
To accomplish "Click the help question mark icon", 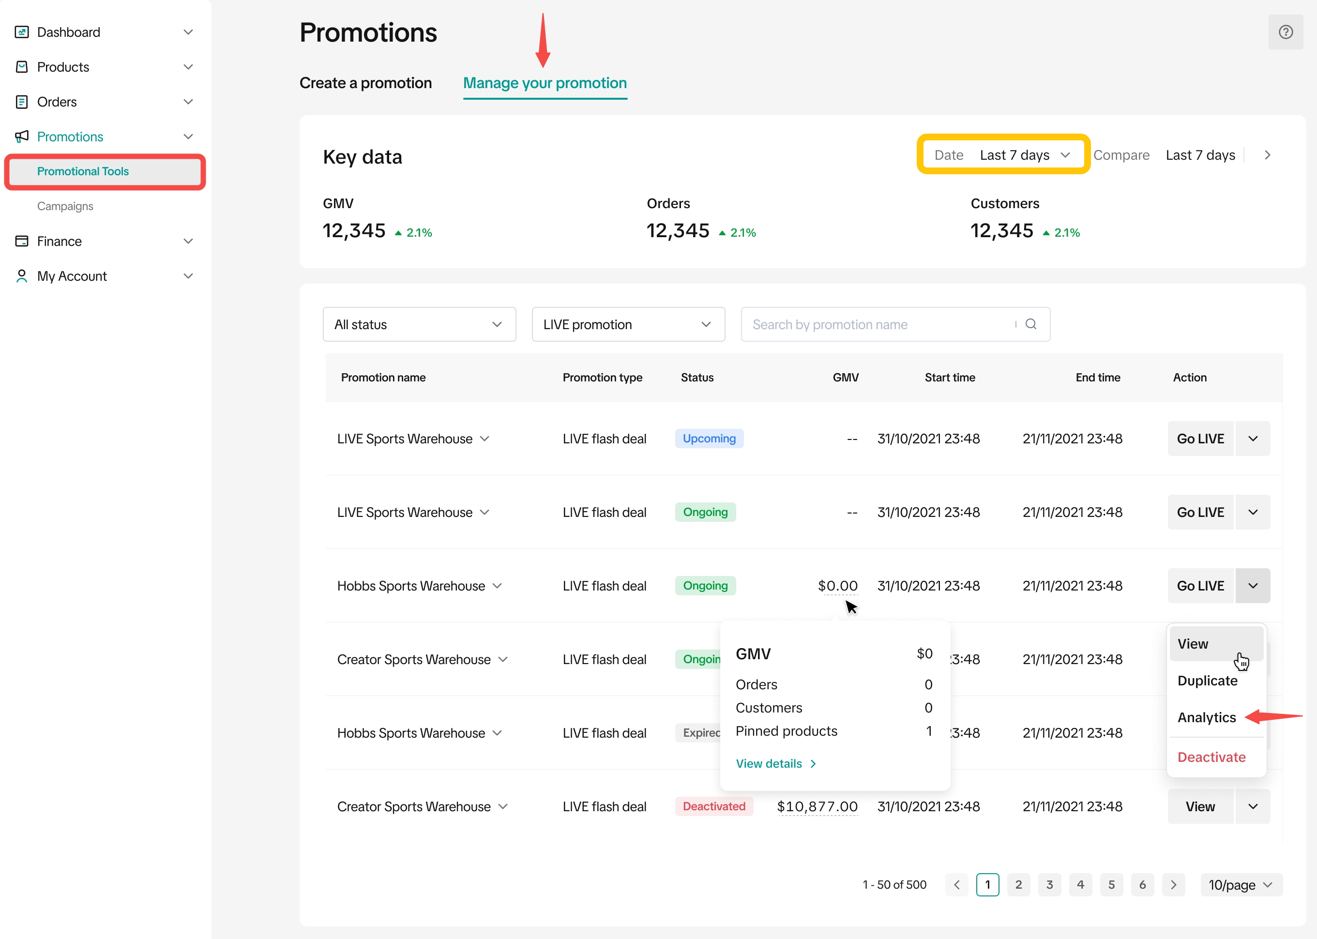I will pyautogui.click(x=1285, y=32).
